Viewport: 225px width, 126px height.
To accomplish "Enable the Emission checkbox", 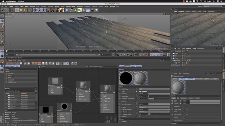I will point(184,106).
